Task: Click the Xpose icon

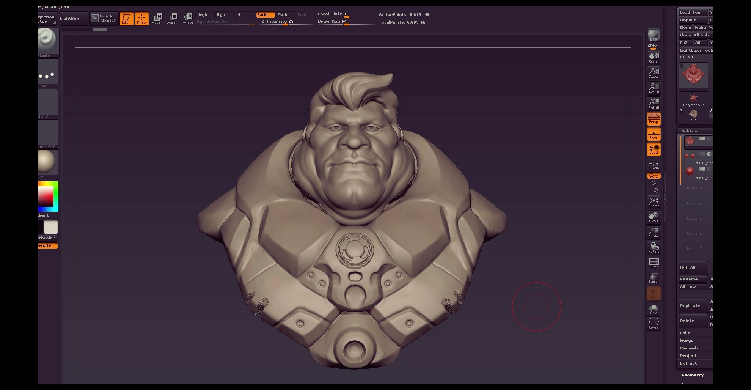Action: (654, 324)
